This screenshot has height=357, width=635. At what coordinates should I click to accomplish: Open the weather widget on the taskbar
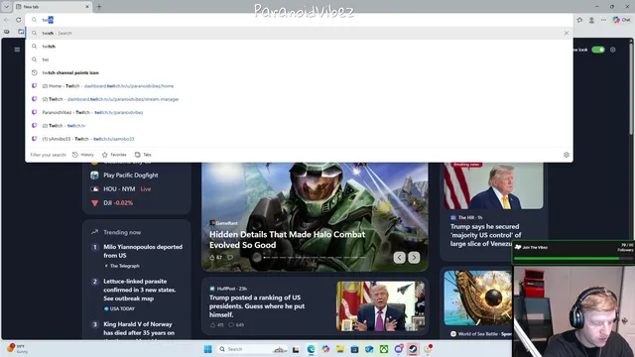click(x=17, y=349)
